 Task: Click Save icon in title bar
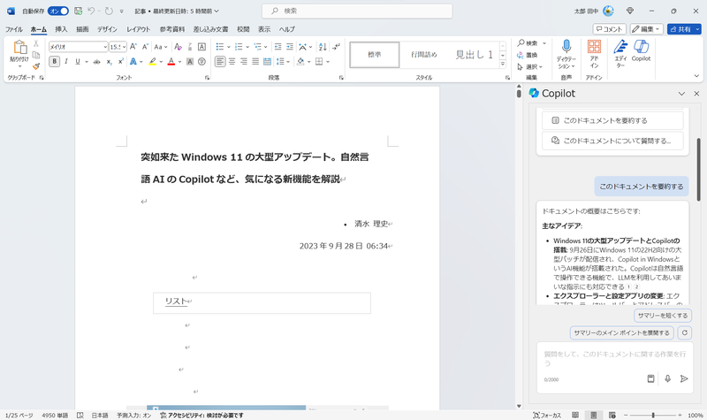tap(78, 11)
